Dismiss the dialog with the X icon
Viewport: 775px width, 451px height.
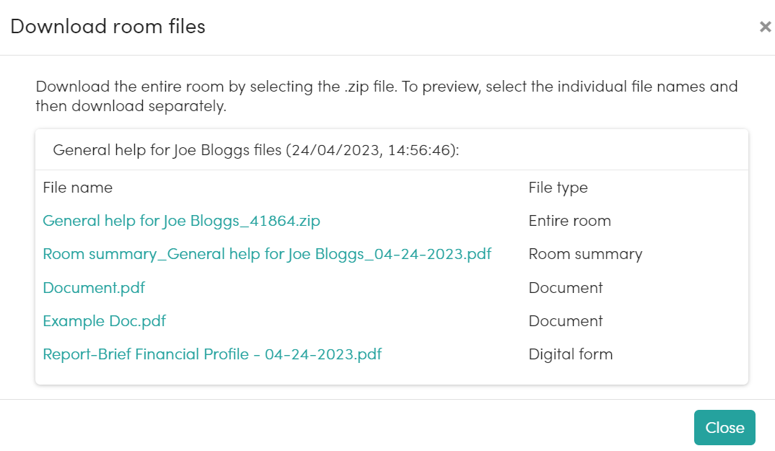point(765,27)
